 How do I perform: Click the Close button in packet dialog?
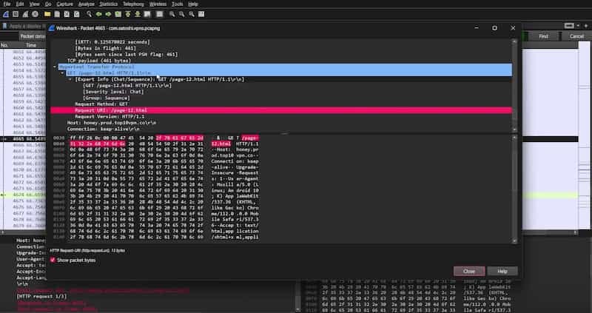[469, 271]
